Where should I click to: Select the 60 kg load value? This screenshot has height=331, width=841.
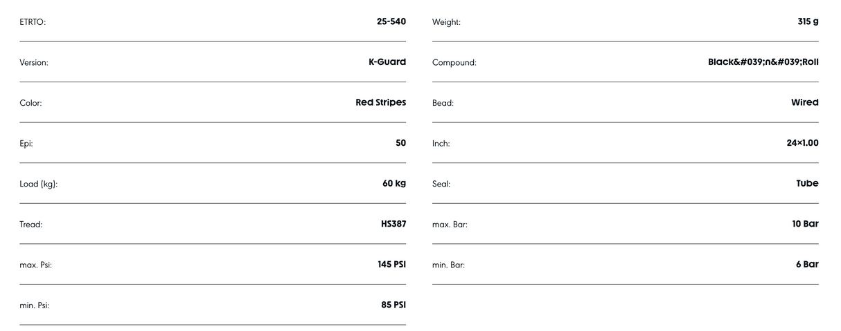394,183
